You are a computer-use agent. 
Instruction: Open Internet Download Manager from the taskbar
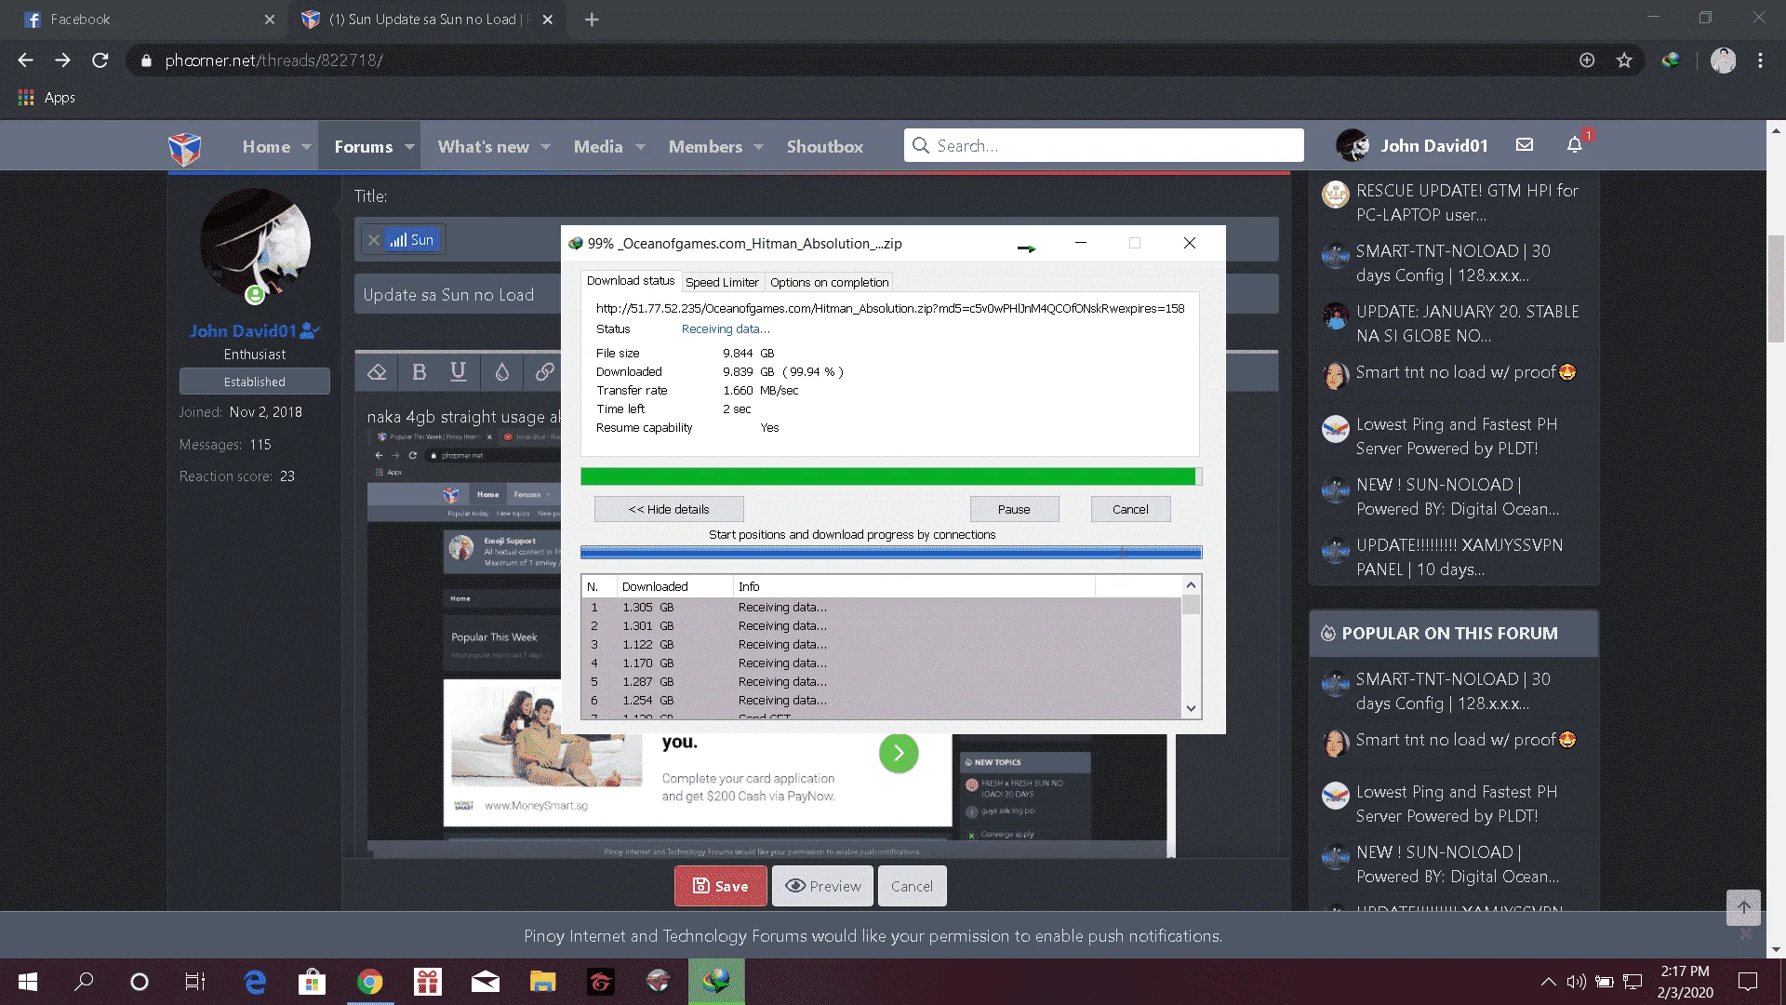point(716,982)
